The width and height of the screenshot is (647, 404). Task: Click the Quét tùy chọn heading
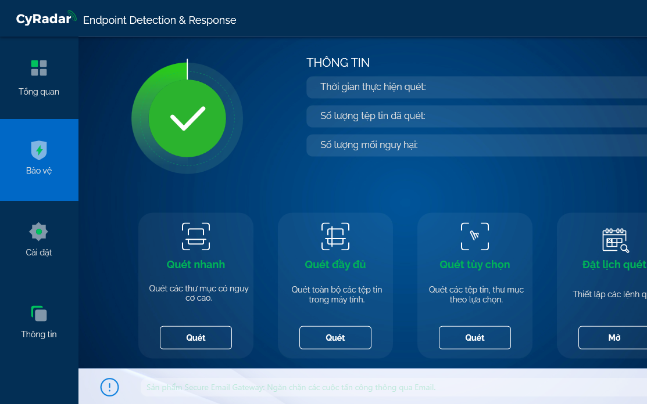point(475,264)
